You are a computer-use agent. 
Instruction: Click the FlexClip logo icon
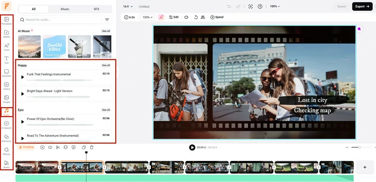(x=6, y=6)
